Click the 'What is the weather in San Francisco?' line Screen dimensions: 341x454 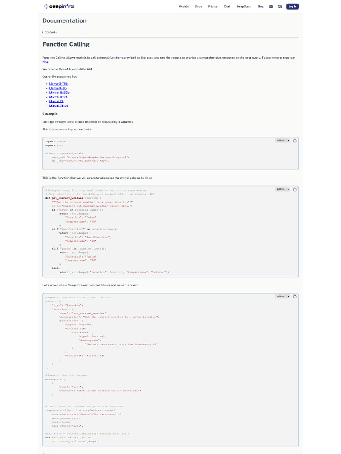click(x=100, y=391)
